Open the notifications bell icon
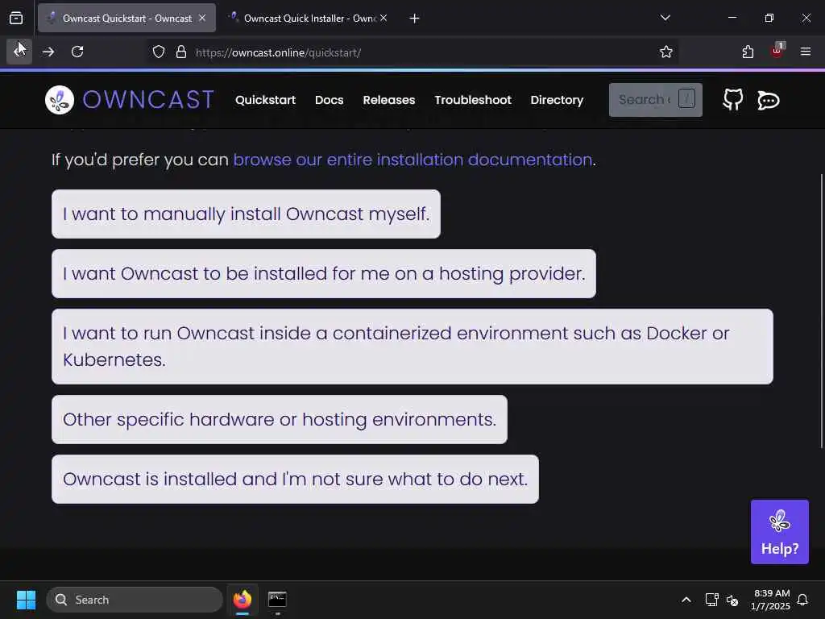This screenshot has width=825, height=619. click(x=802, y=600)
